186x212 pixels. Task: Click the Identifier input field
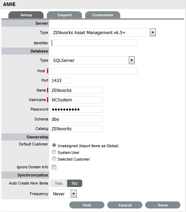coord(94,43)
